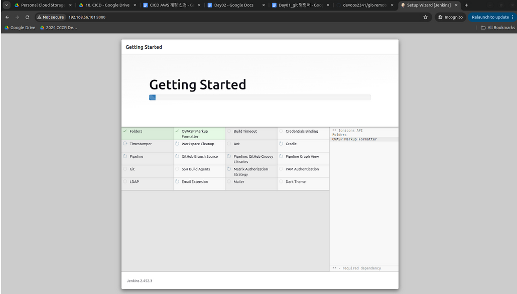Click the address bar URL 192.168.56.101:8080
This screenshot has height=294, width=517.
(87, 17)
